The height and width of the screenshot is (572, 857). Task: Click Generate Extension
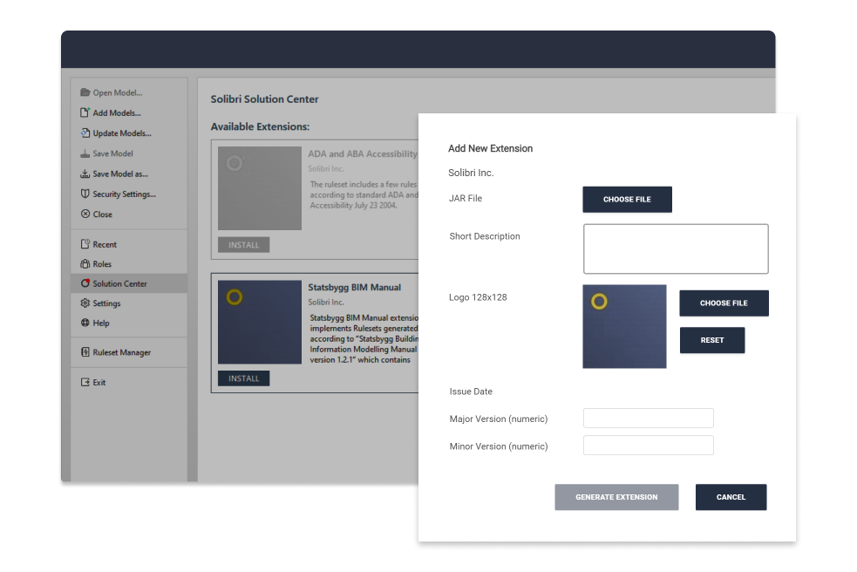[616, 497]
